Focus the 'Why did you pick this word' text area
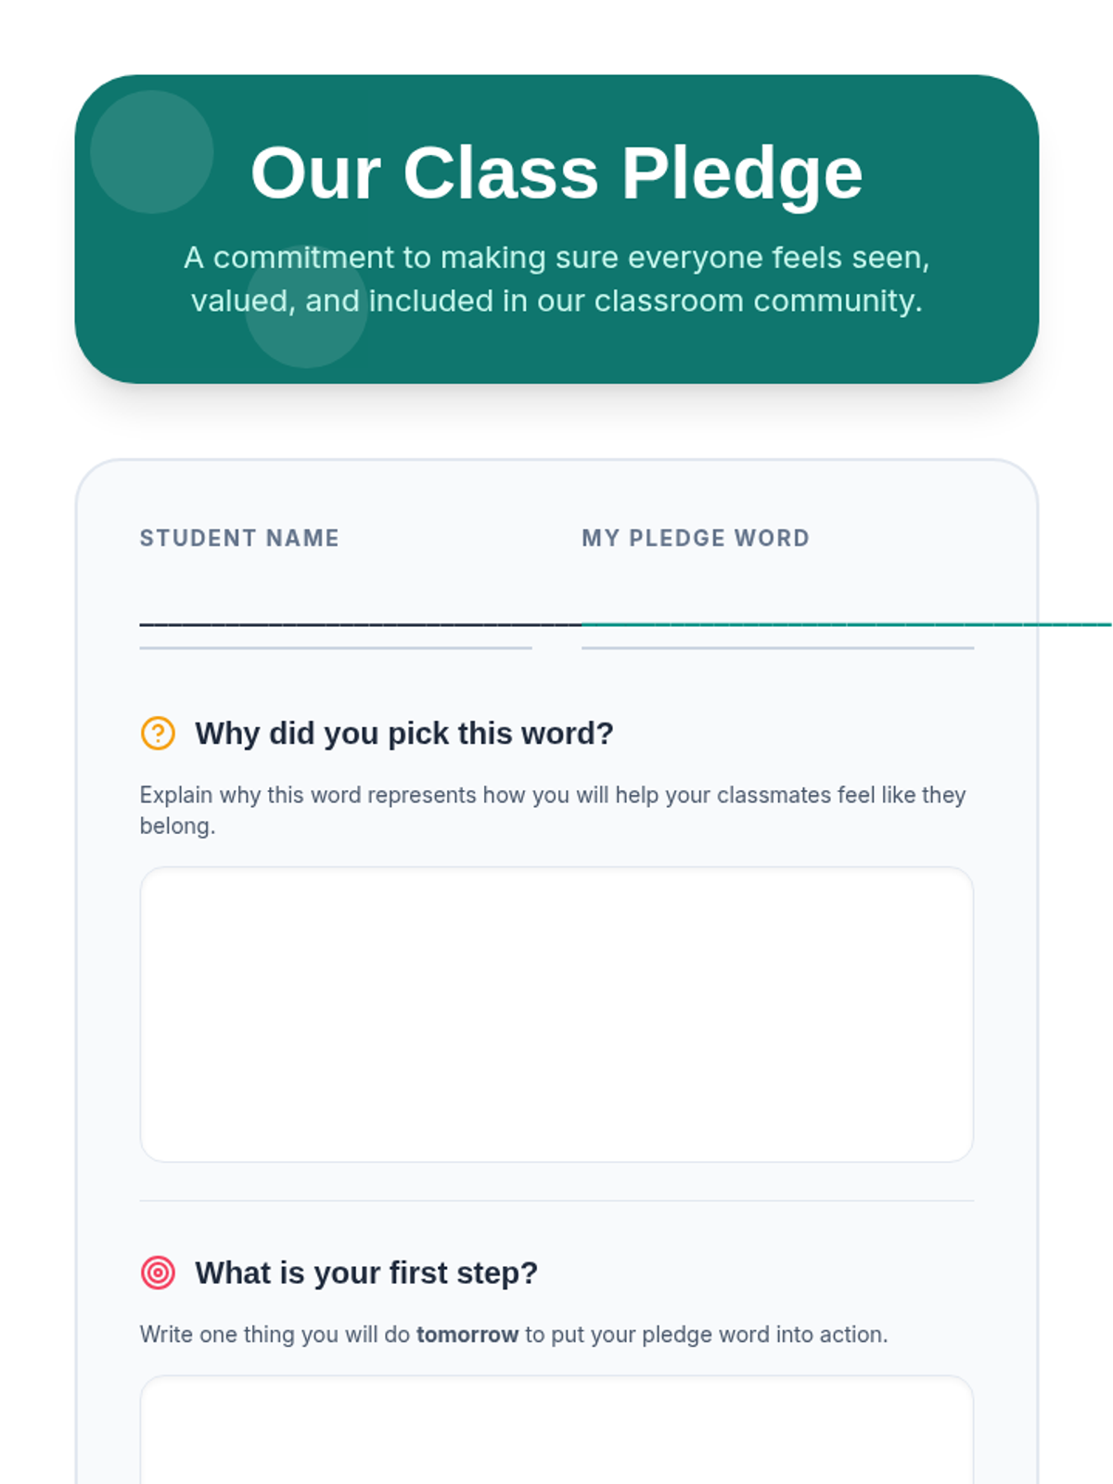 point(556,1014)
